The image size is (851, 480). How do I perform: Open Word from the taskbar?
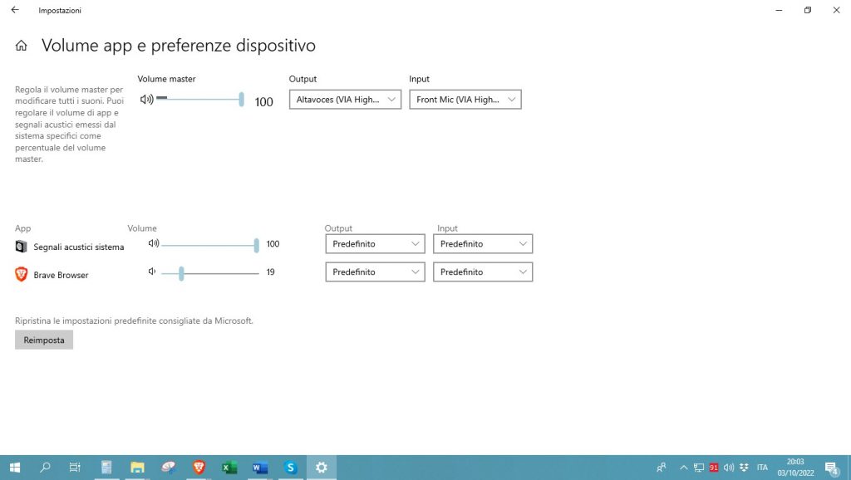[259, 468]
